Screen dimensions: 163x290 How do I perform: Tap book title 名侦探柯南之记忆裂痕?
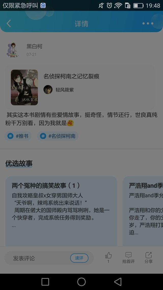[x=71, y=76]
